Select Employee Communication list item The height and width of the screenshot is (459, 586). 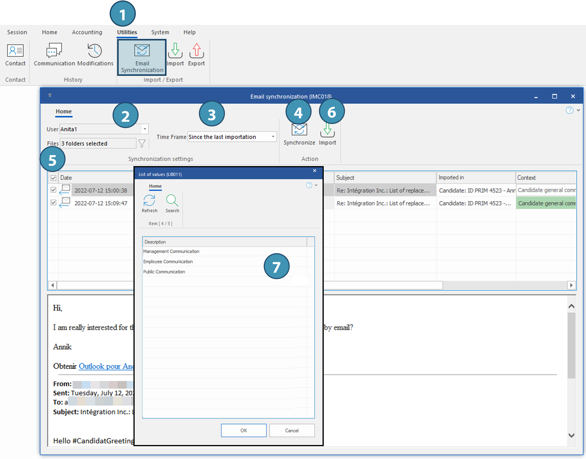point(168,262)
